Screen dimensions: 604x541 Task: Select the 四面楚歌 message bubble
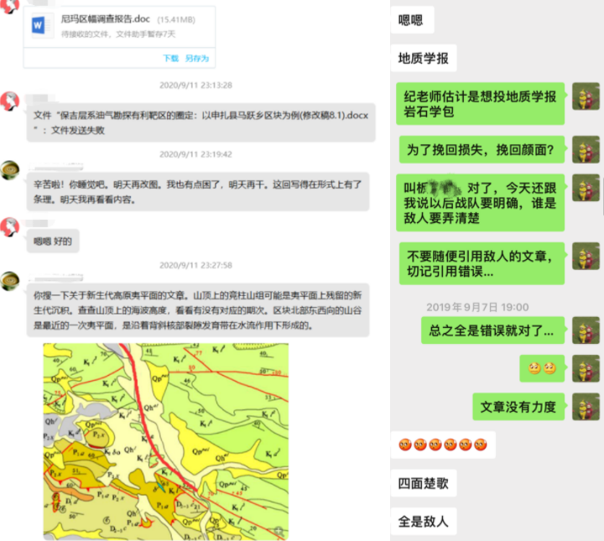(424, 483)
